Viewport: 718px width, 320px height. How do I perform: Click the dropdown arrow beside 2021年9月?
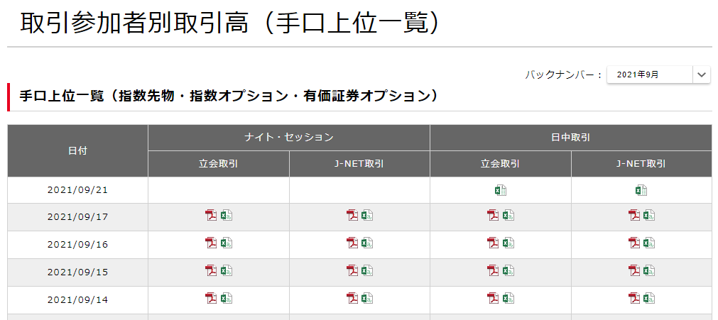point(701,75)
